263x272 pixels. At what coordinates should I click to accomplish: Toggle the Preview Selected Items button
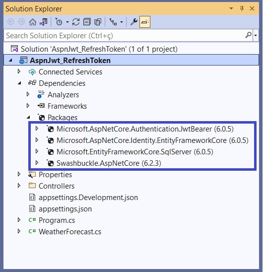[145, 22]
